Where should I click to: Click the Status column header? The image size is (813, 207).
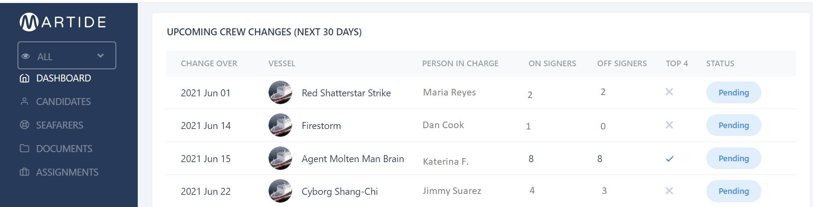[x=720, y=63]
